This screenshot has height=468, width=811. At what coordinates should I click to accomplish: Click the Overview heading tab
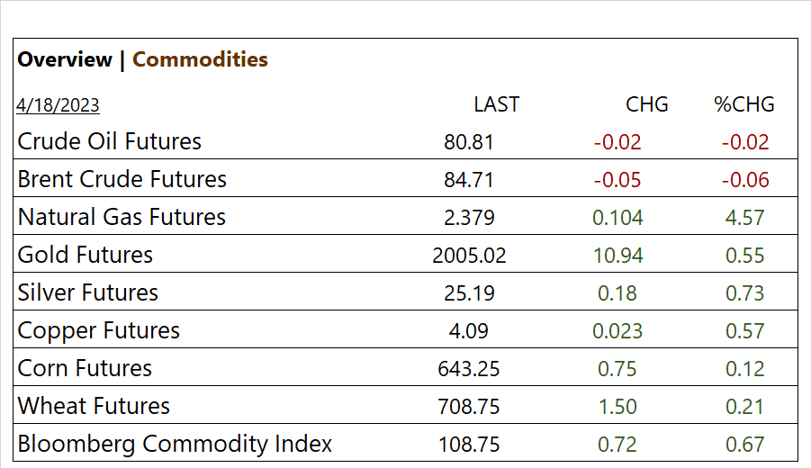point(65,60)
